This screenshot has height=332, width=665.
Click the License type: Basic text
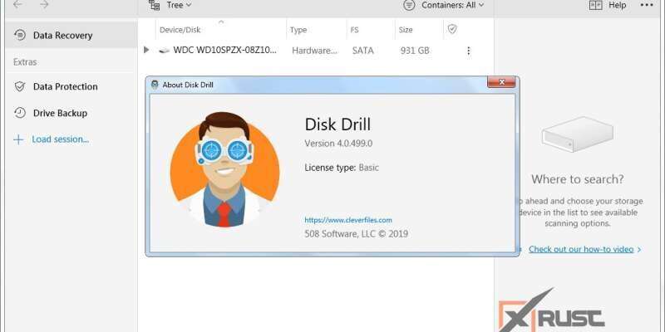342,168
